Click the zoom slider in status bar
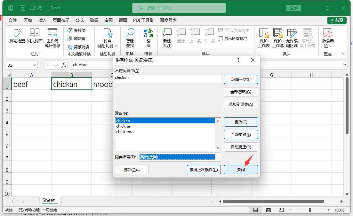The image size is (353, 216). (x=310, y=210)
